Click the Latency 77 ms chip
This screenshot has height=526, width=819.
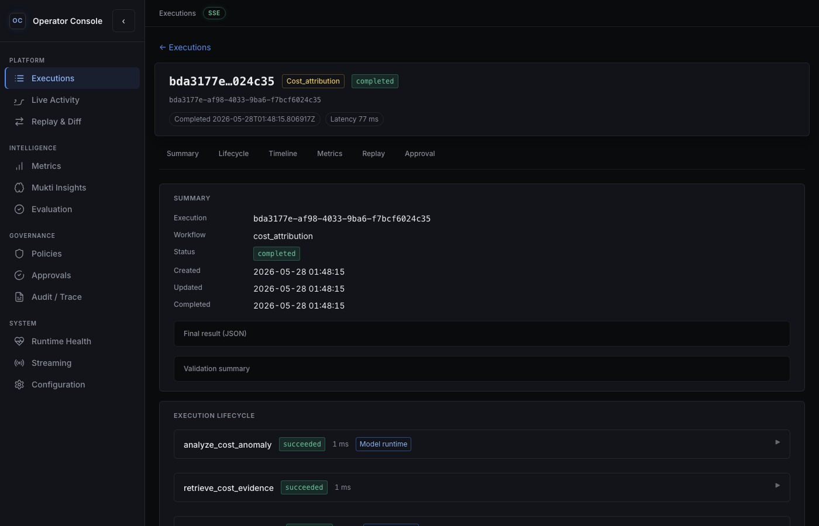[354, 119]
